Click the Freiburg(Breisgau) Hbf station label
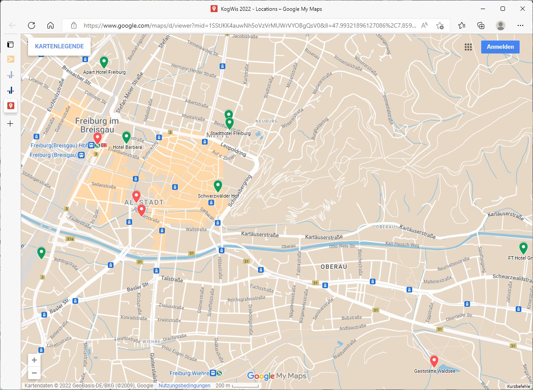The height and width of the screenshot is (390, 533). [59, 145]
